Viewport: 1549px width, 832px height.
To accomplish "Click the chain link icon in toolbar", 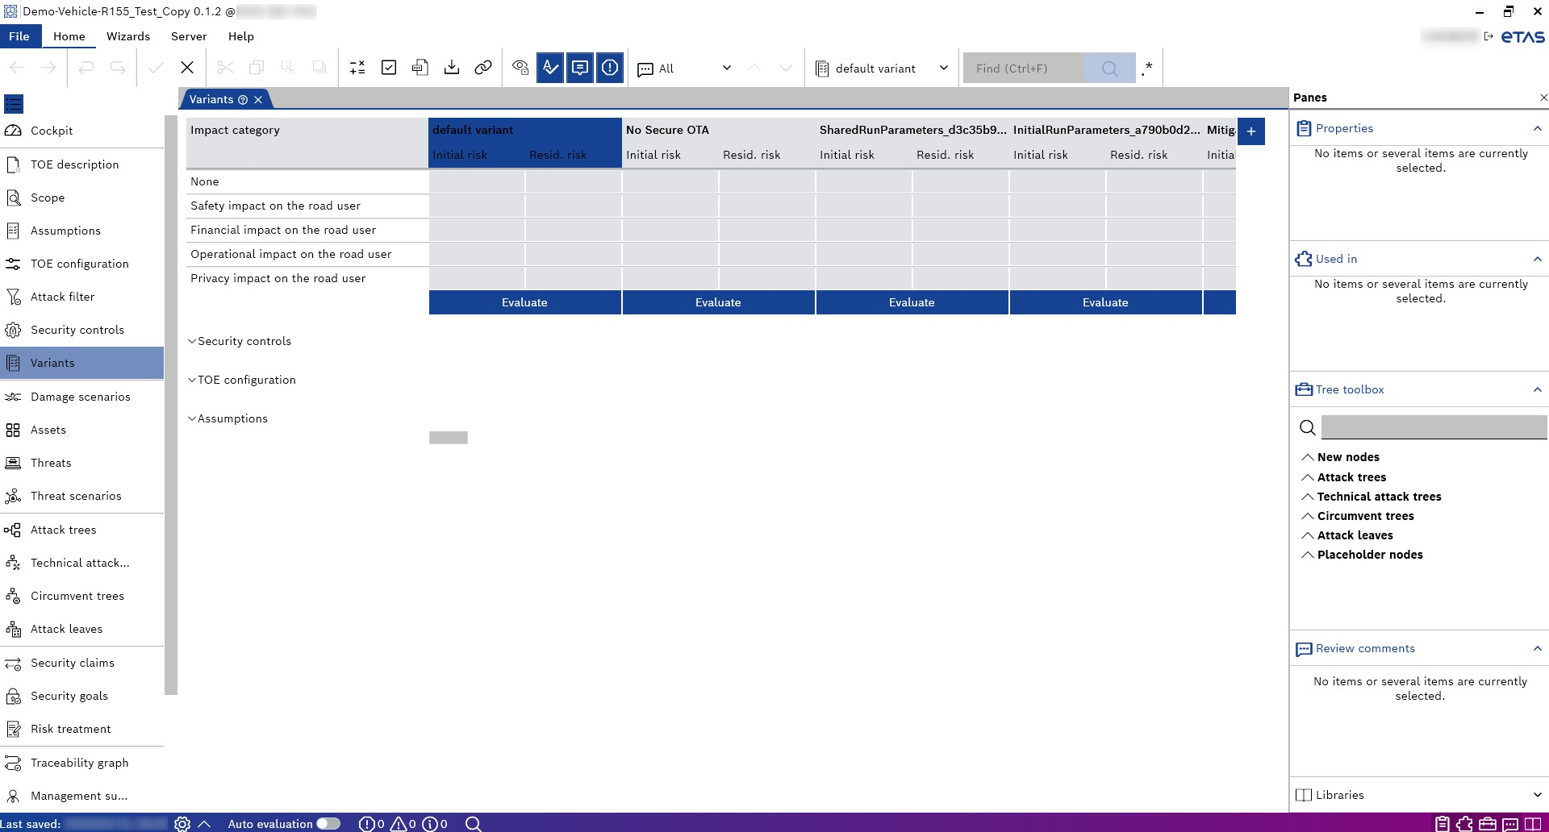I will click(x=483, y=68).
